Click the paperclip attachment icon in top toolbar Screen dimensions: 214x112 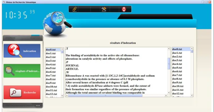pyautogui.click(x=74, y=9)
